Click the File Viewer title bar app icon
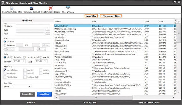 click(x=3, y=3)
